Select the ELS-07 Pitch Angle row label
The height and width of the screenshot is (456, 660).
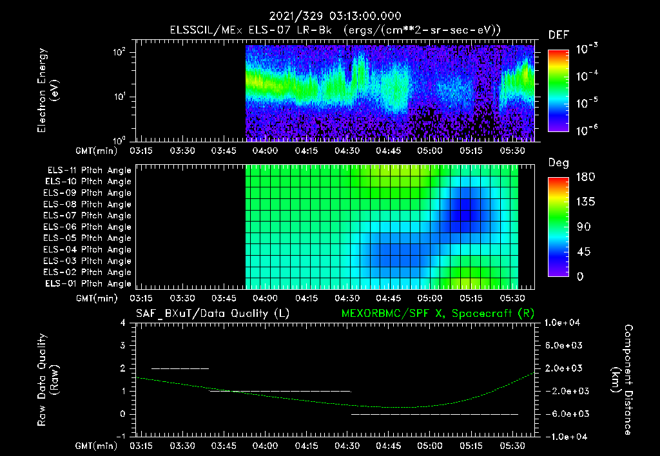(x=87, y=215)
